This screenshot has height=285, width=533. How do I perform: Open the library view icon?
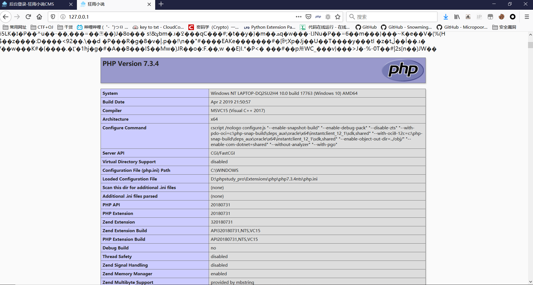(x=457, y=17)
